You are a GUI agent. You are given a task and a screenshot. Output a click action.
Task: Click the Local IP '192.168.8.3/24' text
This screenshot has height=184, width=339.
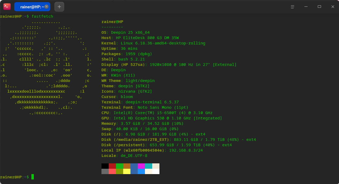click(186, 150)
